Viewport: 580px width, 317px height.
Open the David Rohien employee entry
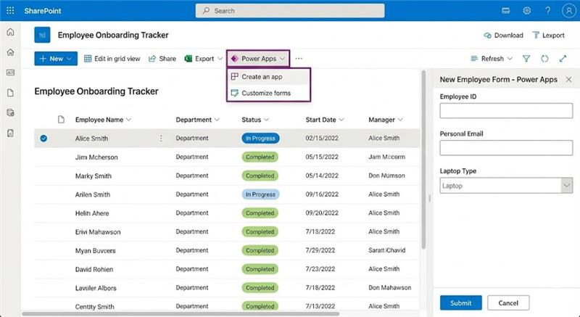point(94,269)
